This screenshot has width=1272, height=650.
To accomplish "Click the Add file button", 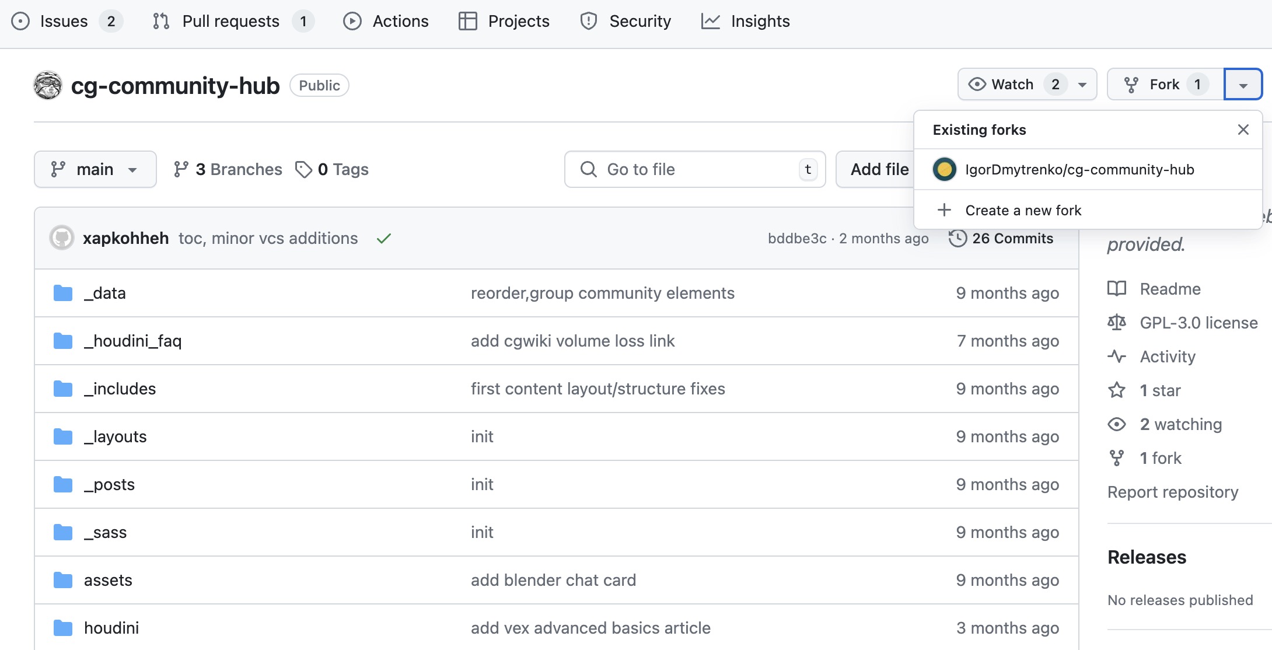I will [x=880, y=169].
